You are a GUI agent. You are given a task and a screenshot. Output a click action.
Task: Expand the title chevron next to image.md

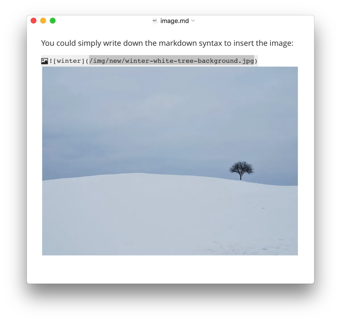[193, 21]
